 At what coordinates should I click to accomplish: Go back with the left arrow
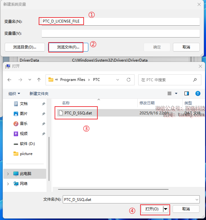(9, 80)
